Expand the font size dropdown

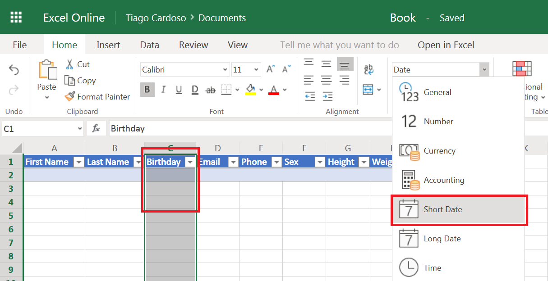257,70
